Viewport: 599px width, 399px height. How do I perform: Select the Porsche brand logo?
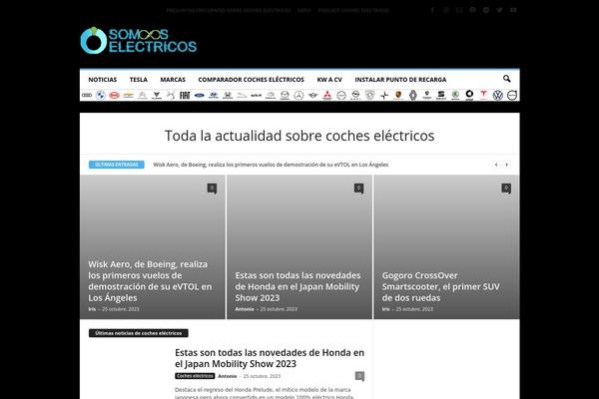[x=398, y=95]
